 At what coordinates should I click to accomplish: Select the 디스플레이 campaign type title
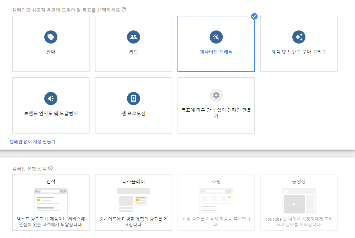tap(134, 182)
